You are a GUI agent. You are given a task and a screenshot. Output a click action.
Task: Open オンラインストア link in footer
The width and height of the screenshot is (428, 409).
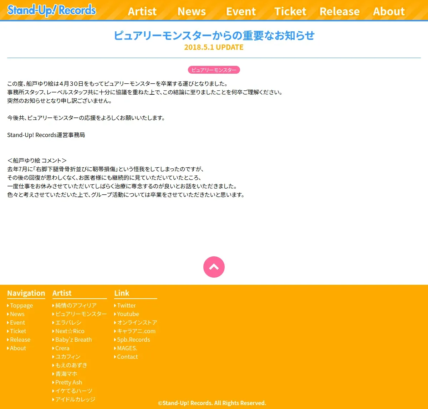click(x=136, y=323)
